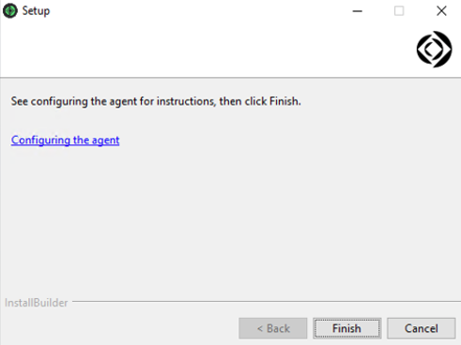Open the Configuring the agent link
The image size is (461, 345).
pyautogui.click(x=65, y=140)
